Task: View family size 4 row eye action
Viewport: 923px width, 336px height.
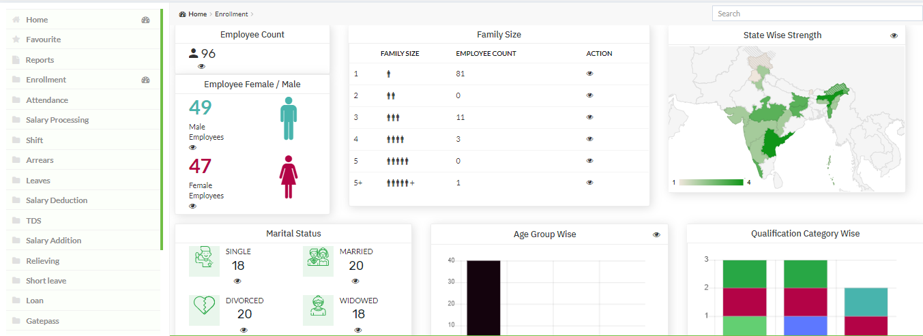Action: click(x=590, y=139)
